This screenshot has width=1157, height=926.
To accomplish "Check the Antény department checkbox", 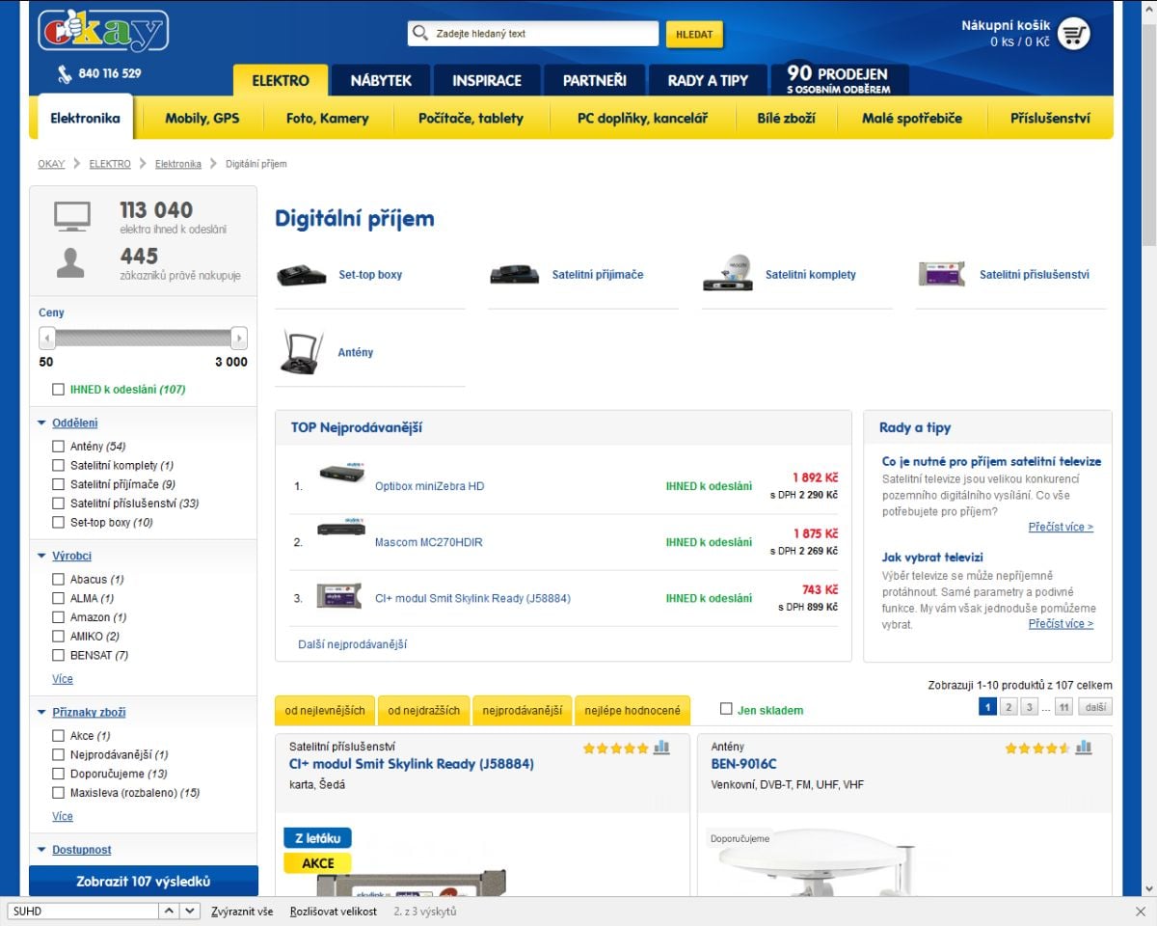I will click(58, 446).
